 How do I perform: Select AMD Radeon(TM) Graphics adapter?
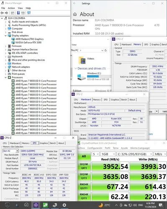click(29, 39)
